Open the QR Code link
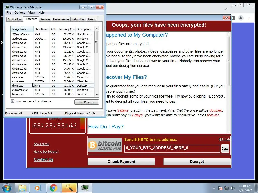Image resolution: width=258 pixels, height=193 pixels. tap(224, 139)
